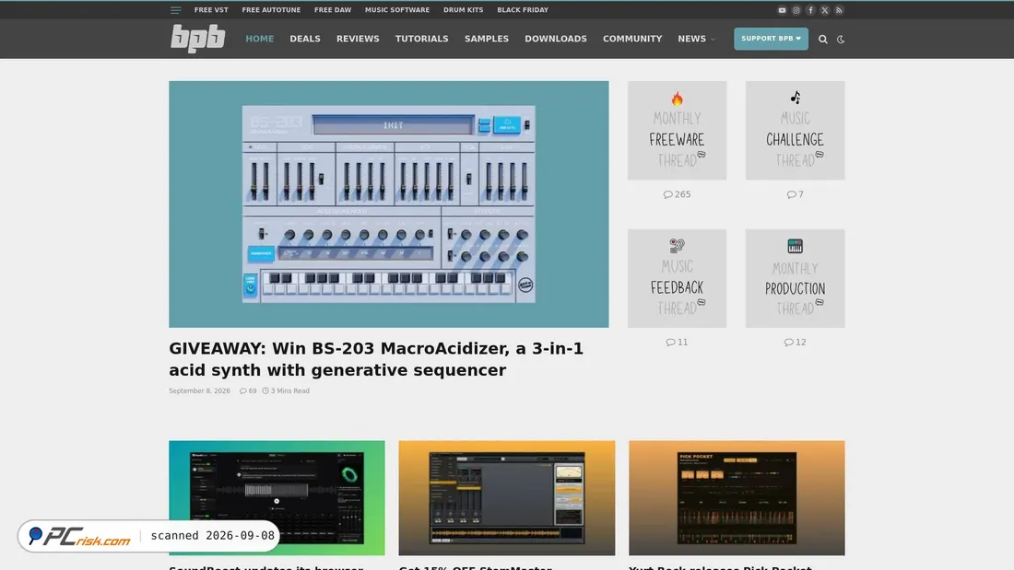
Task: Click the 3 Mins Read label
Action: 286,391
